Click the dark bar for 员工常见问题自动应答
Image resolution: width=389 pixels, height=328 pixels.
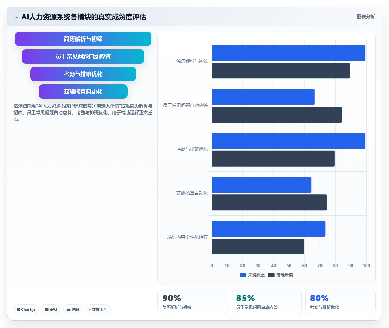click(x=277, y=115)
